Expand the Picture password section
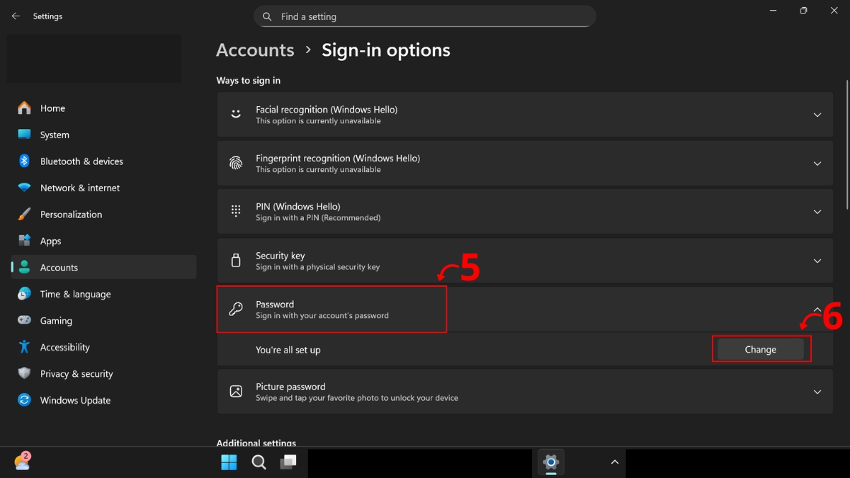 817,392
